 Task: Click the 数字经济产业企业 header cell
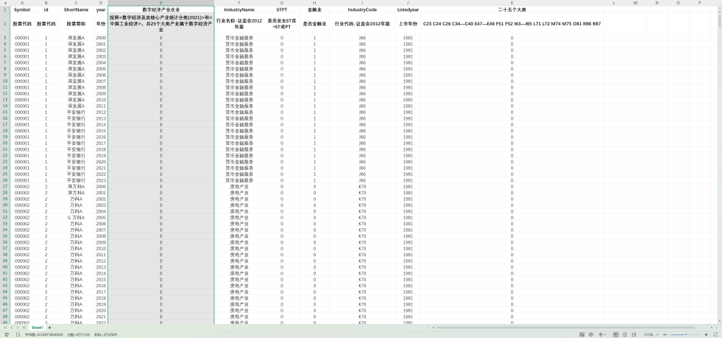coord(161,10)
